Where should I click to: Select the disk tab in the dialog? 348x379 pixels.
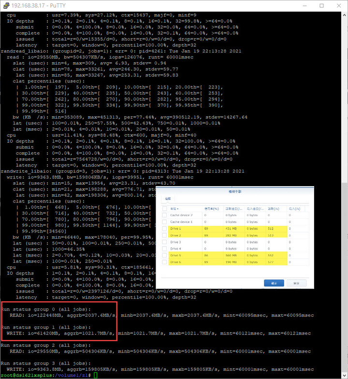pos(168,199)
